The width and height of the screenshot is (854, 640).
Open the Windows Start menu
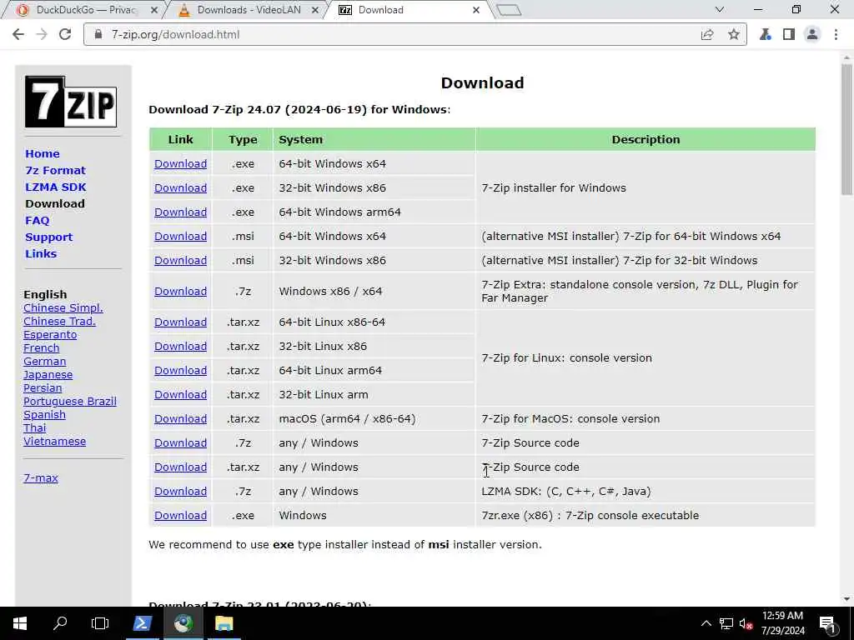[20, 623]
